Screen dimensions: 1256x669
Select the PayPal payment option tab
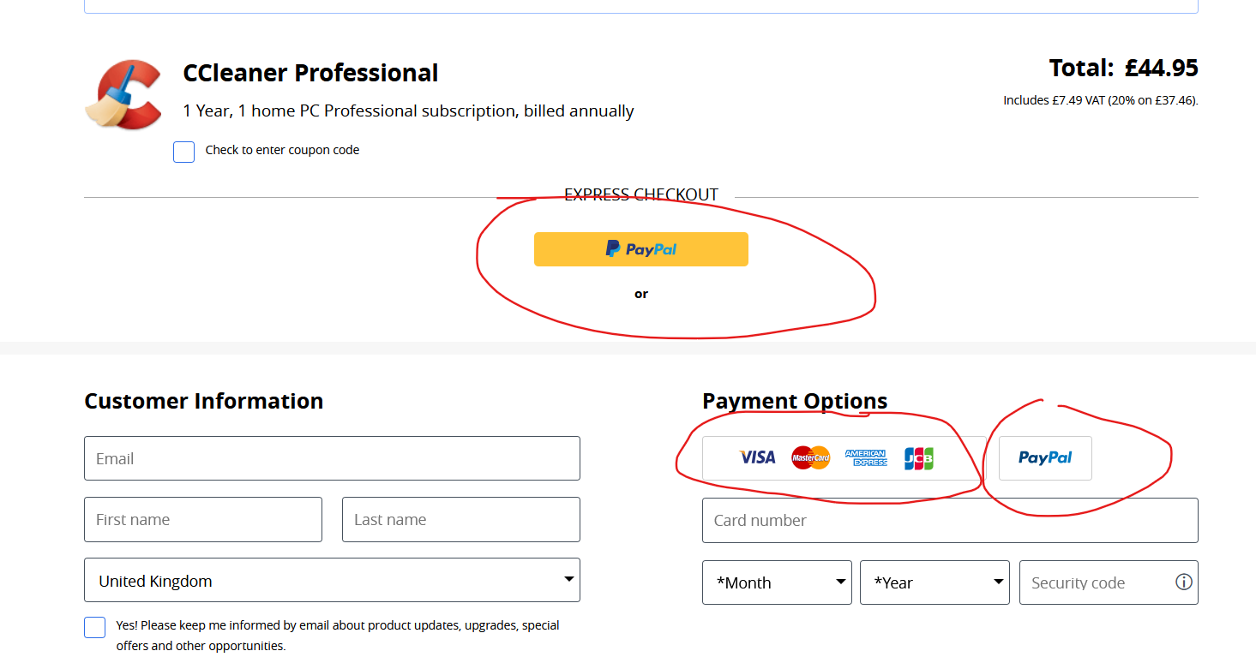(1045, 458)
